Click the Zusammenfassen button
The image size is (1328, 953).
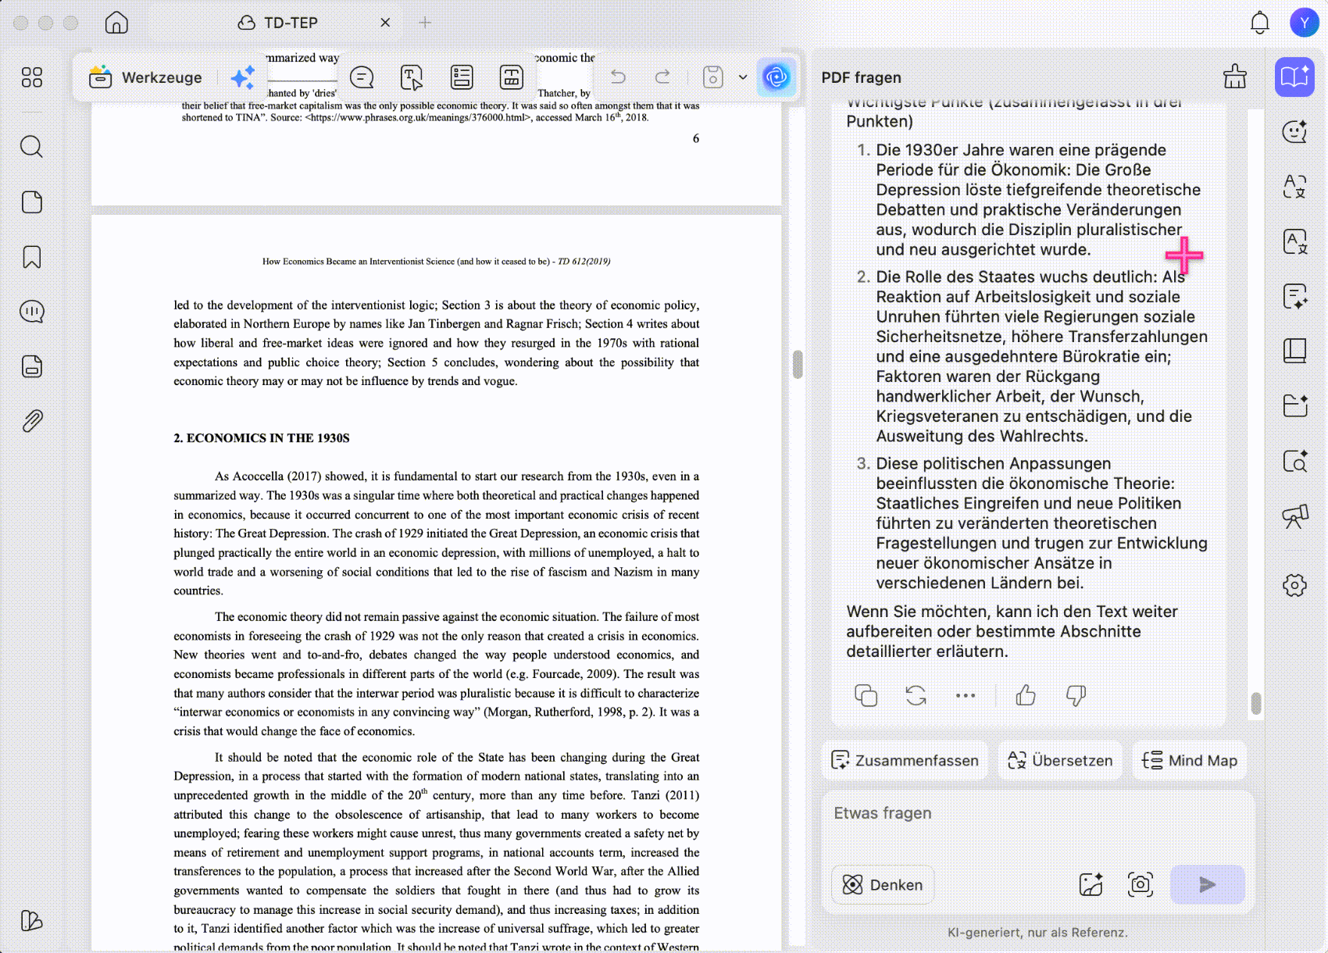click(x=905, y=760)
